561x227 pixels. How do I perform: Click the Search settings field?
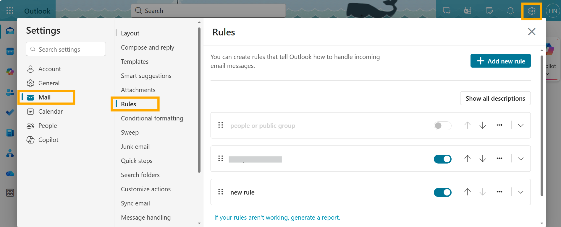(66, 49)
